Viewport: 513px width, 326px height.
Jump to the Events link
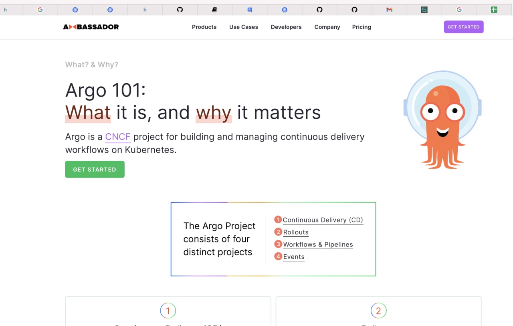294,257
